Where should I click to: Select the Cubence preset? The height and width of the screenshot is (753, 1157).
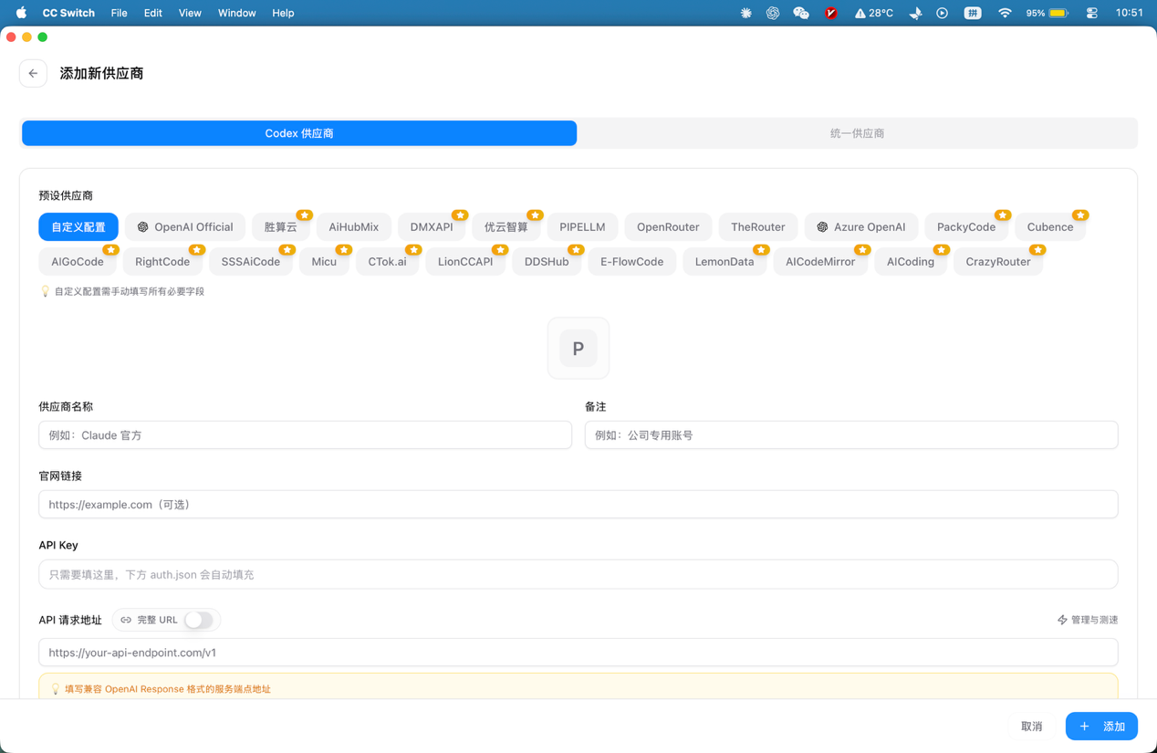[1050, 227]
